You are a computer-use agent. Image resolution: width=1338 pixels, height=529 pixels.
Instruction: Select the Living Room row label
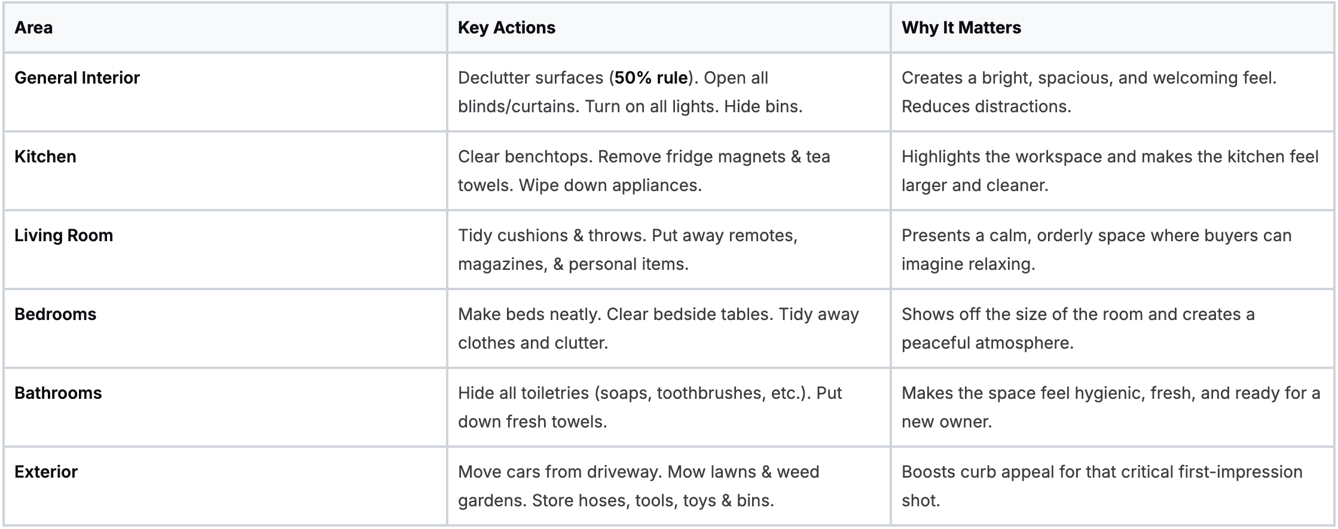tap(63, 235)
